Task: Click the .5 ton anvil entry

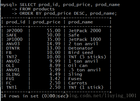Action: tap(84, 70)
